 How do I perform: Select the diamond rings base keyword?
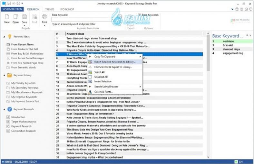(x=231, y=49)
